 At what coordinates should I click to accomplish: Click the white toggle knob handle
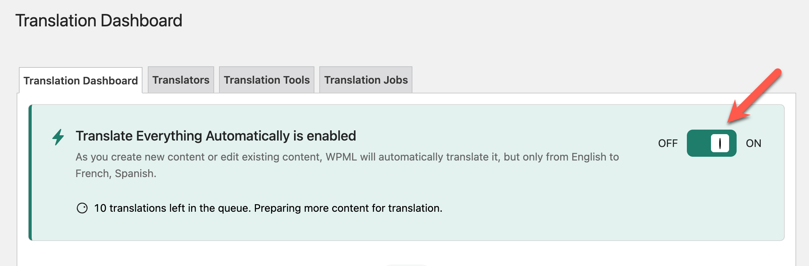[720, 143]
